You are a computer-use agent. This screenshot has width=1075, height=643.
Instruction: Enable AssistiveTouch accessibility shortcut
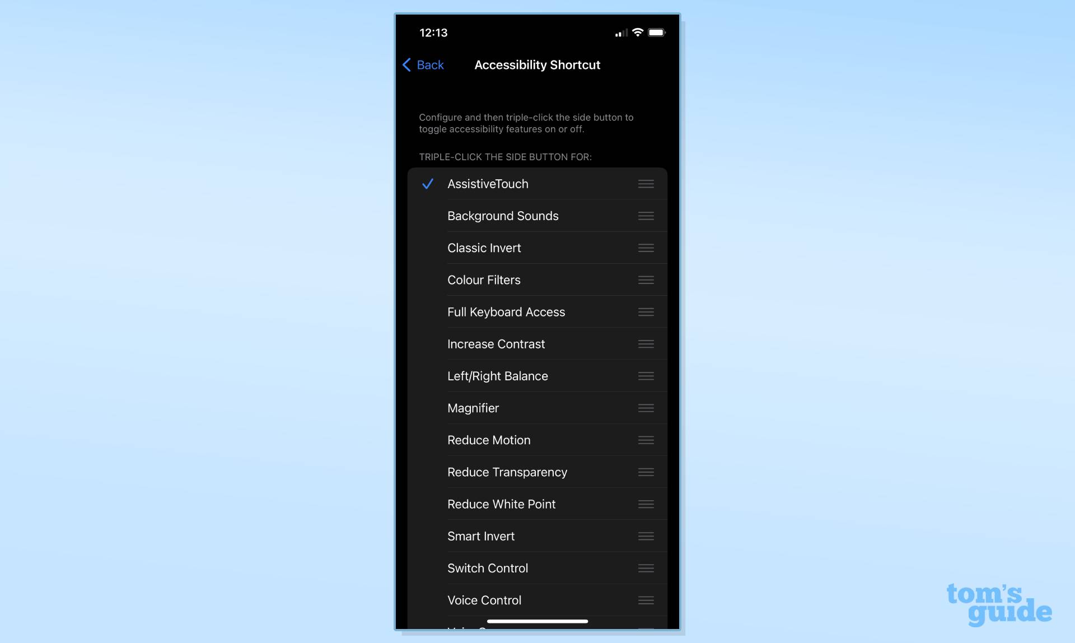[x=488, y=184]
